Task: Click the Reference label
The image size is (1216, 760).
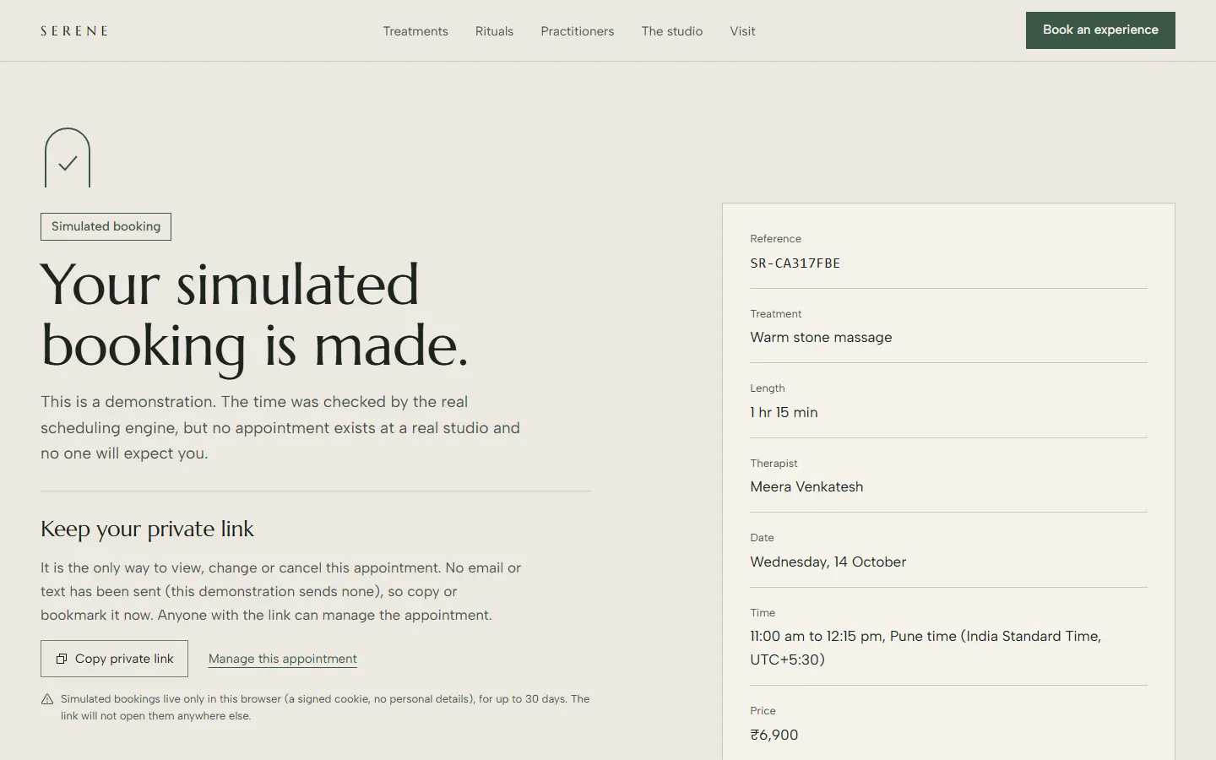Action: [775, 239]
